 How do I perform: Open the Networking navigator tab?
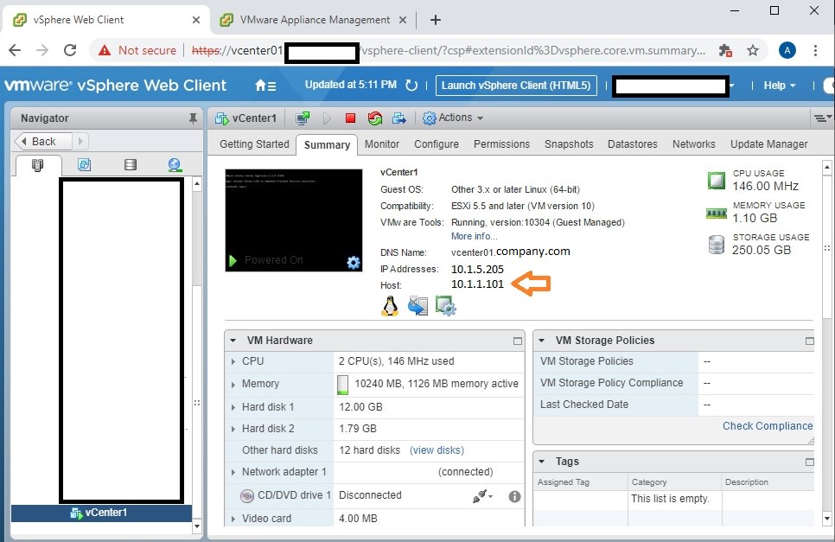click(175, 165)
